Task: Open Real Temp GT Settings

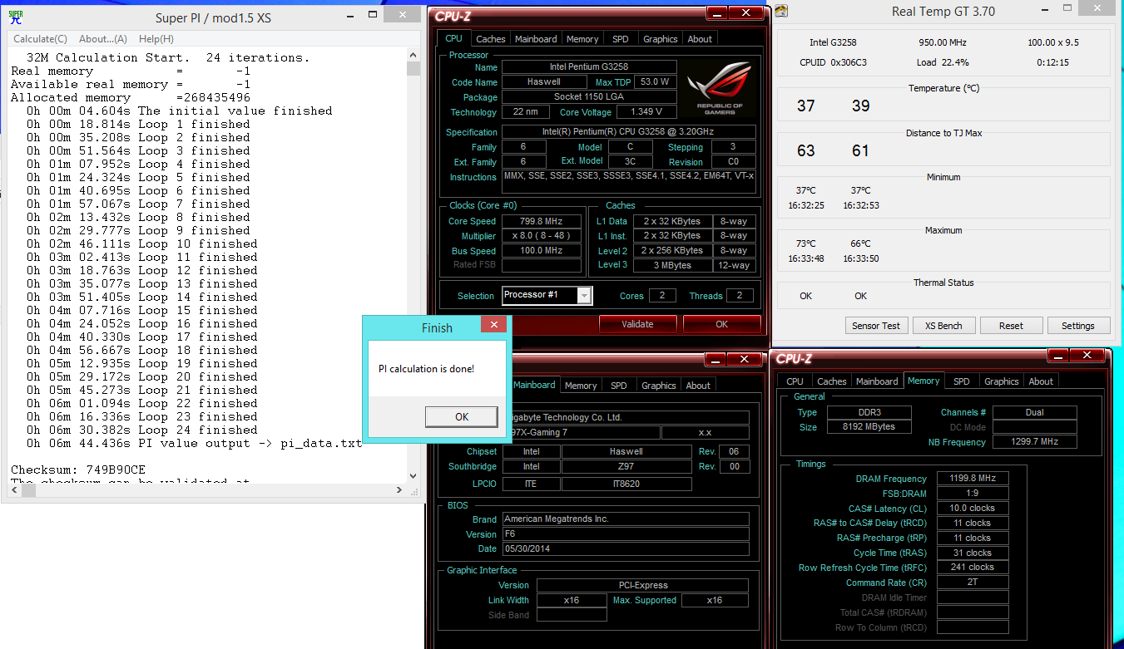Action: 1078,326
